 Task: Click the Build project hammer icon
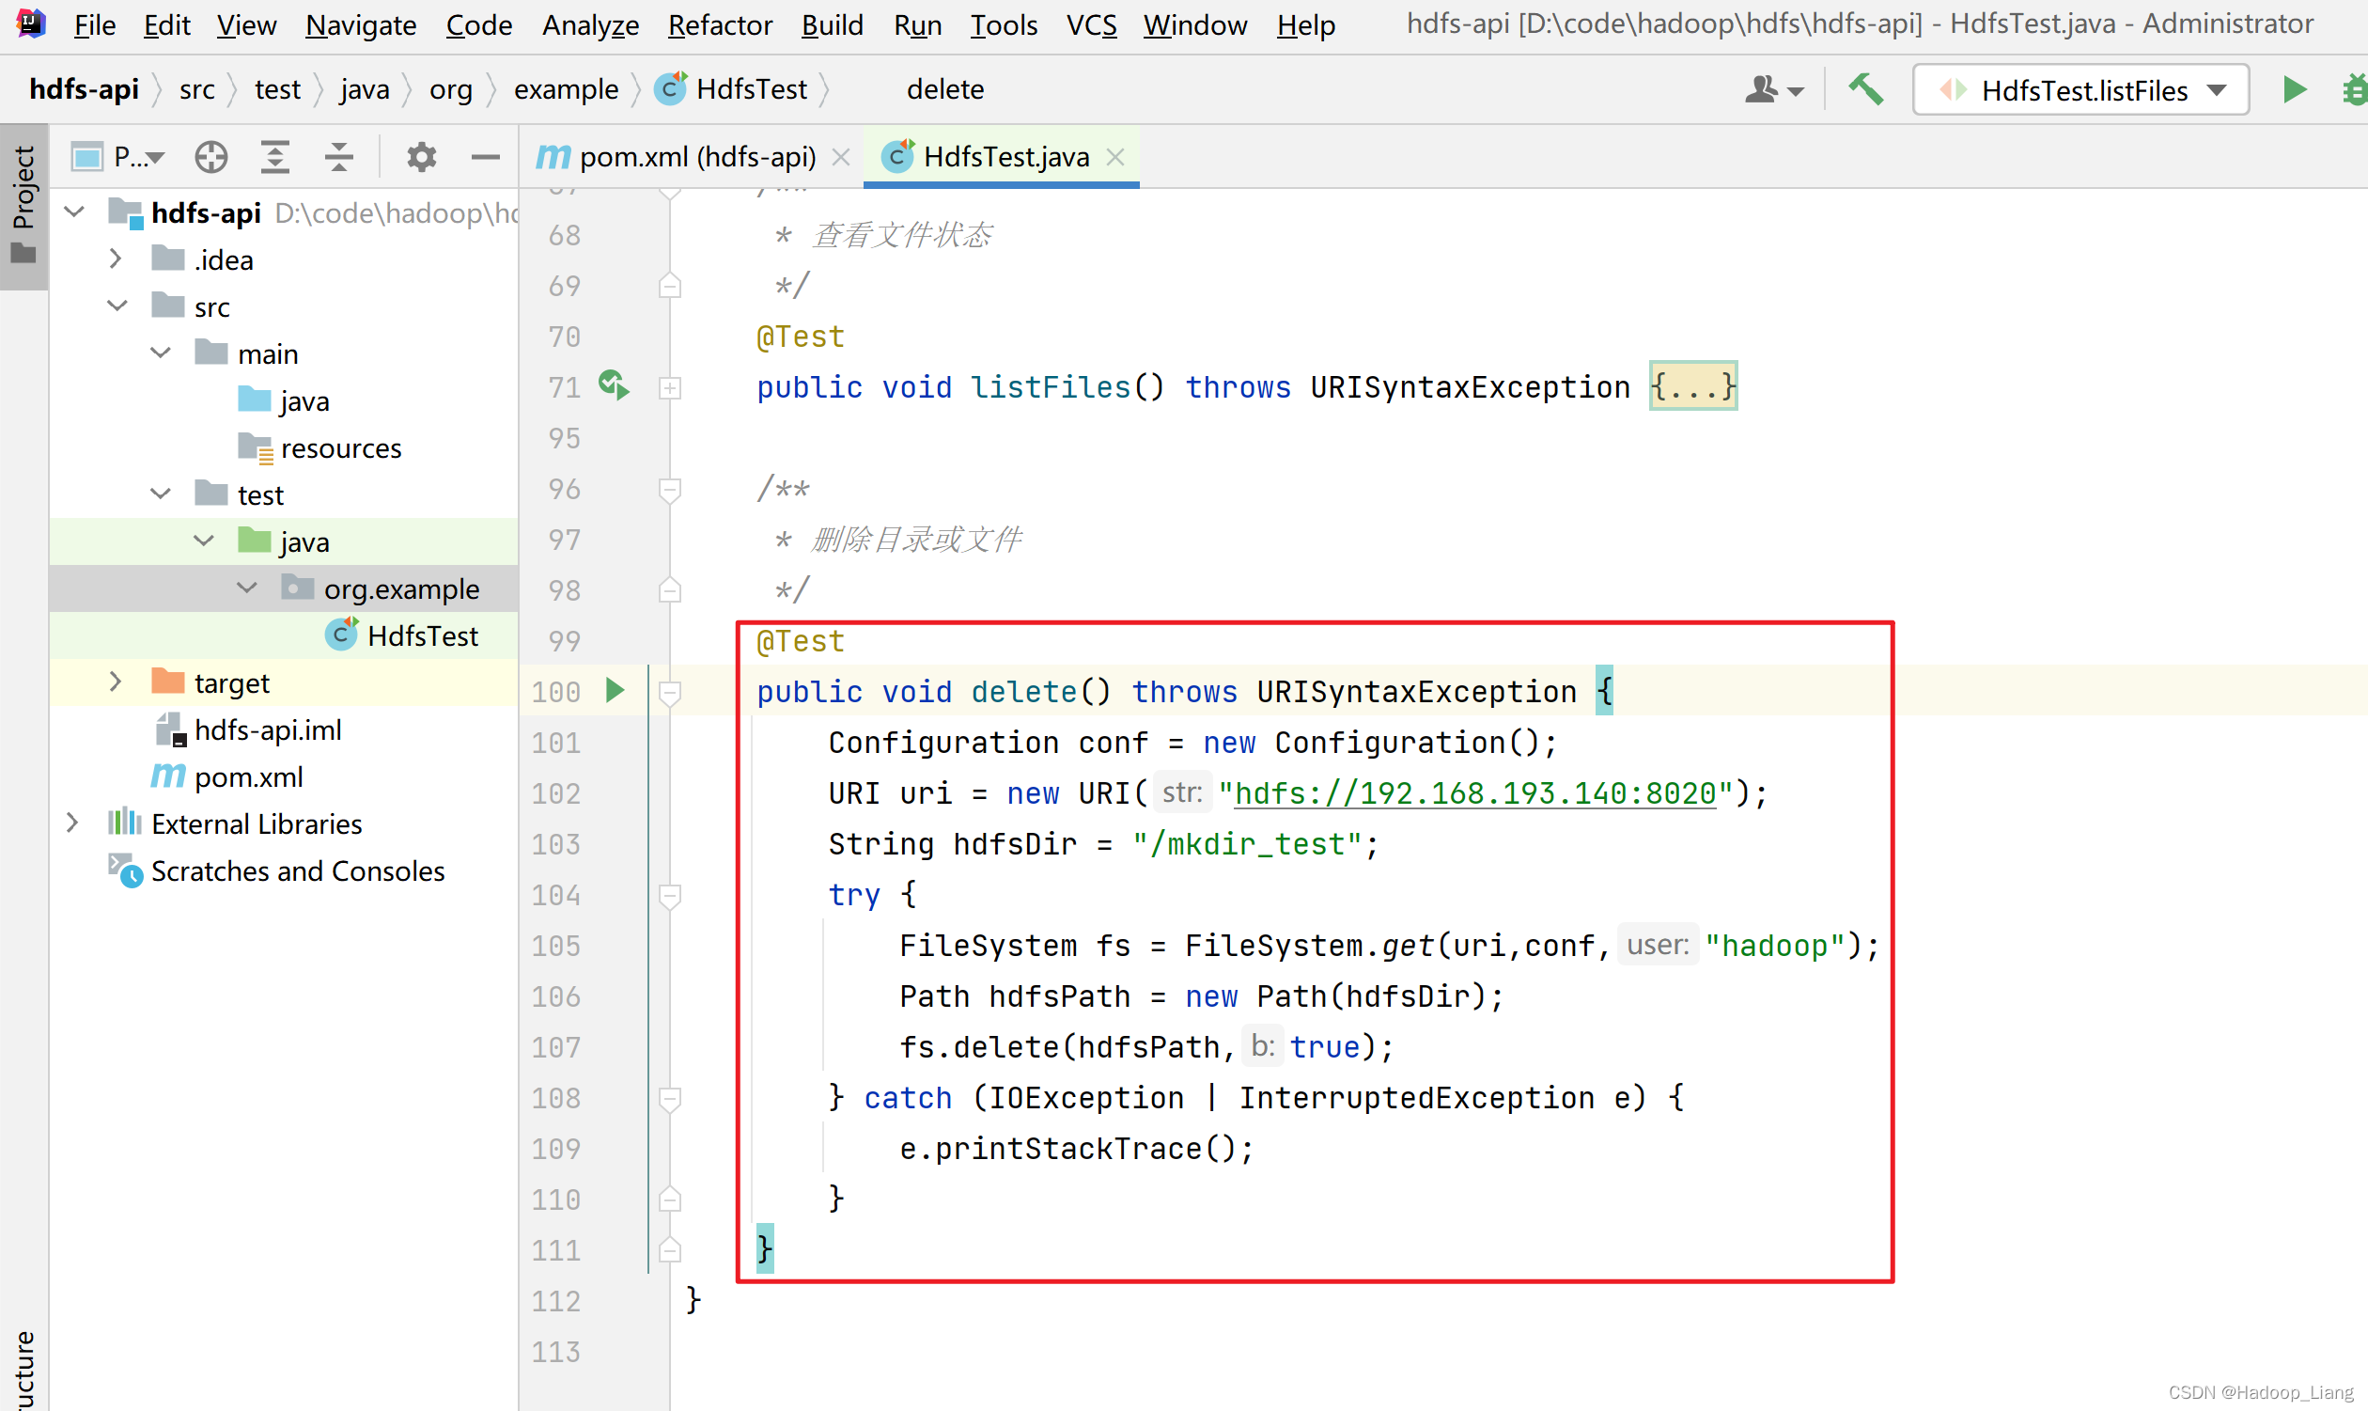1866,90
